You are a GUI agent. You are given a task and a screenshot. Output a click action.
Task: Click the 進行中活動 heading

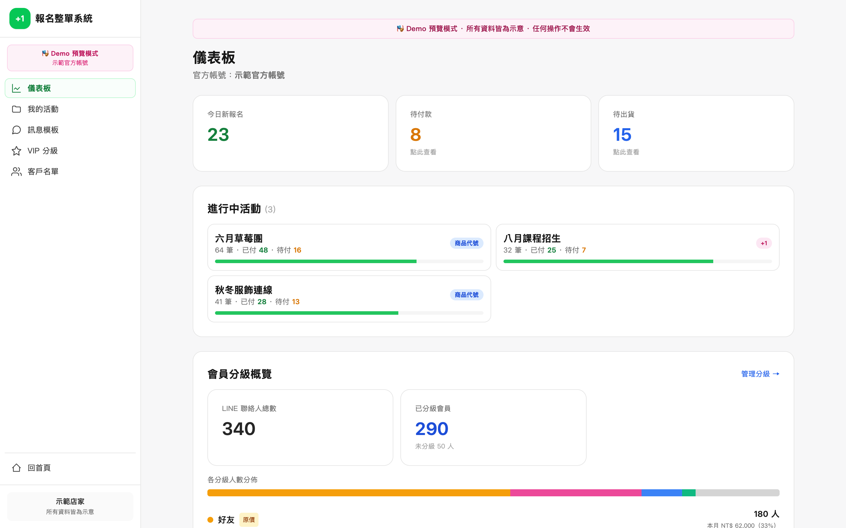234,209
